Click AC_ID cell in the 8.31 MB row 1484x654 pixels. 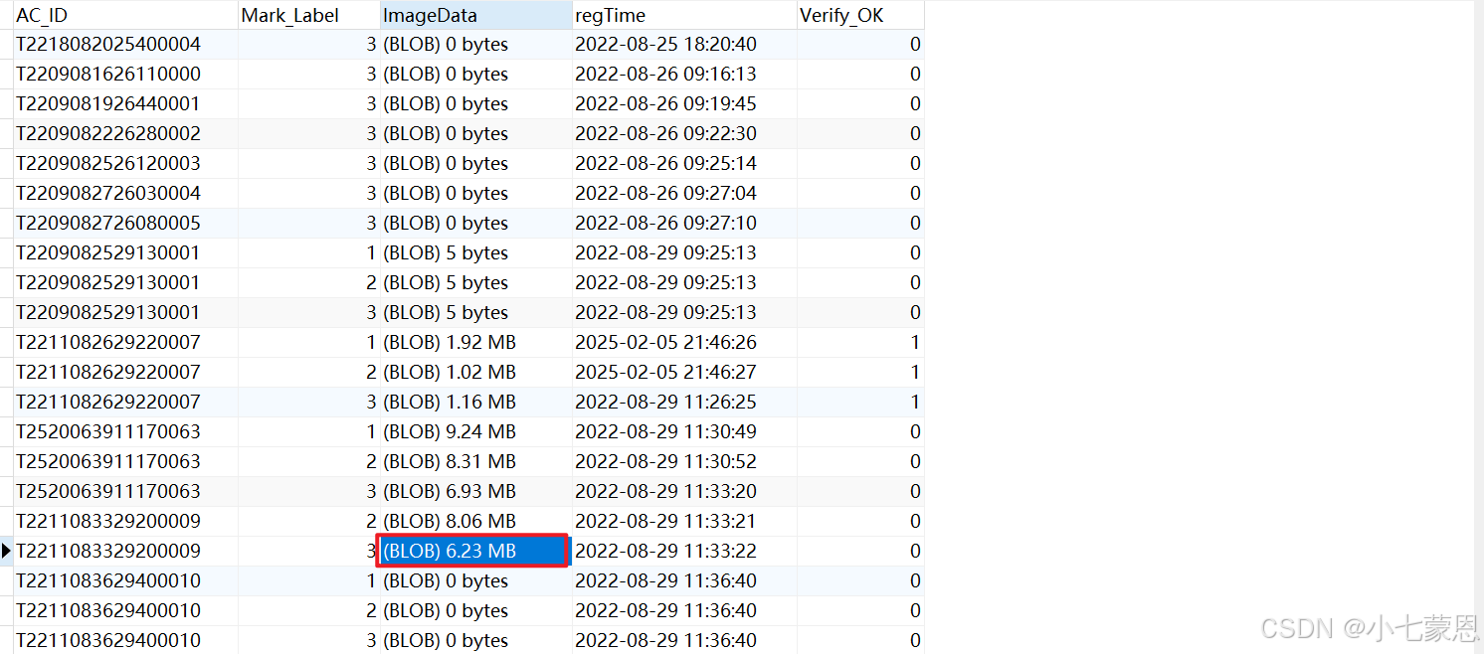pyautogui.click(x=125, y=462)
